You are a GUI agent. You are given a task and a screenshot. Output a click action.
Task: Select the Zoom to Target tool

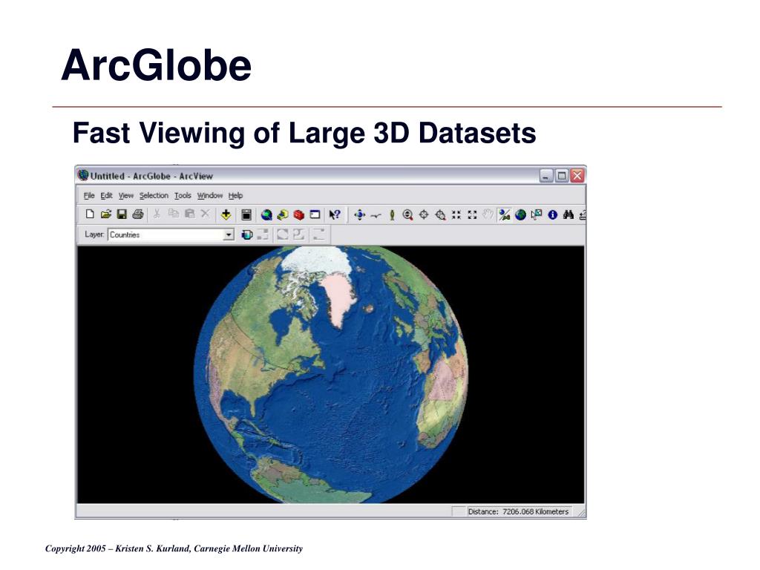click(440, 214)
